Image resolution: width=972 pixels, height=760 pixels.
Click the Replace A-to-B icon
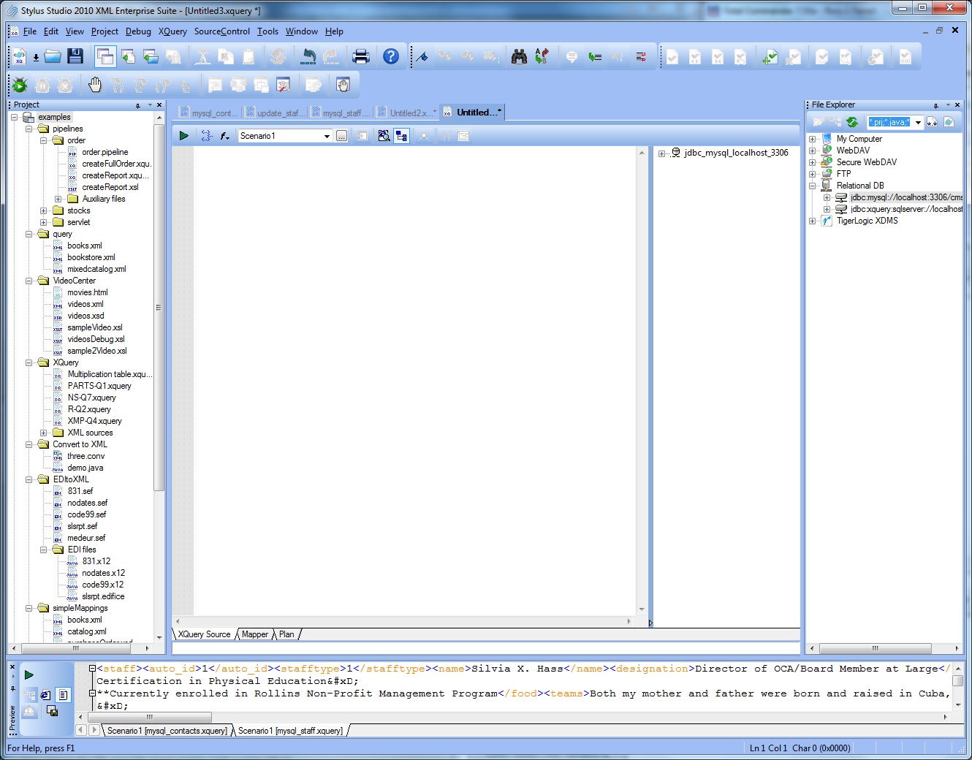542,56
